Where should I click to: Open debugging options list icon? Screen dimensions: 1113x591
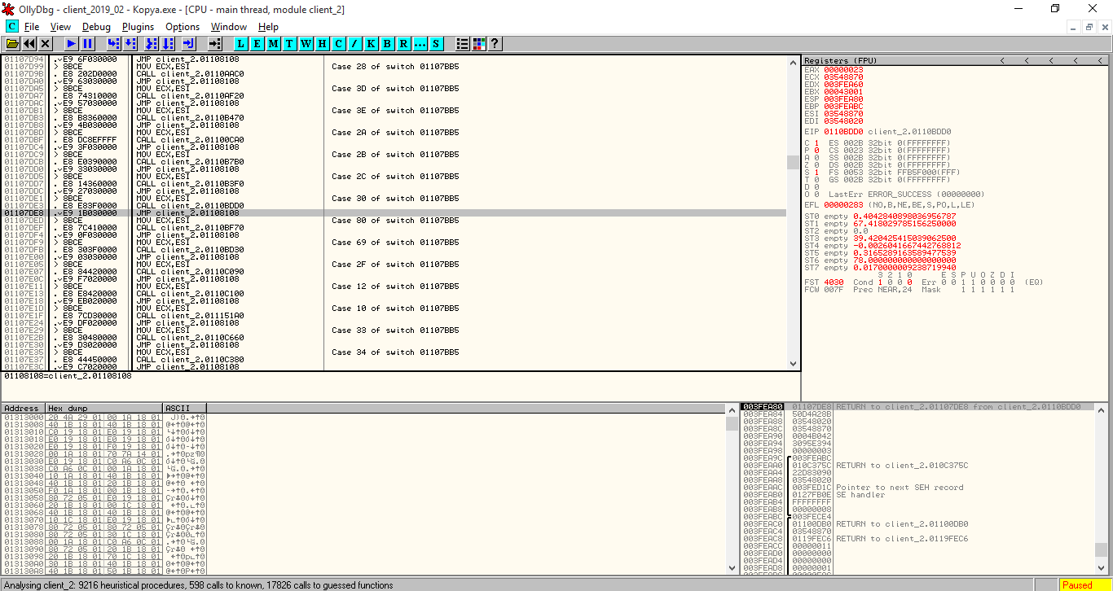(463, 43)
